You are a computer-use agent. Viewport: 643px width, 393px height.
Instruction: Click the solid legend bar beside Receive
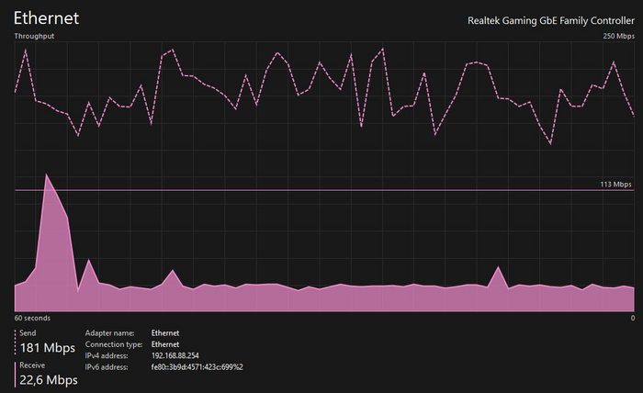(16, 374)
